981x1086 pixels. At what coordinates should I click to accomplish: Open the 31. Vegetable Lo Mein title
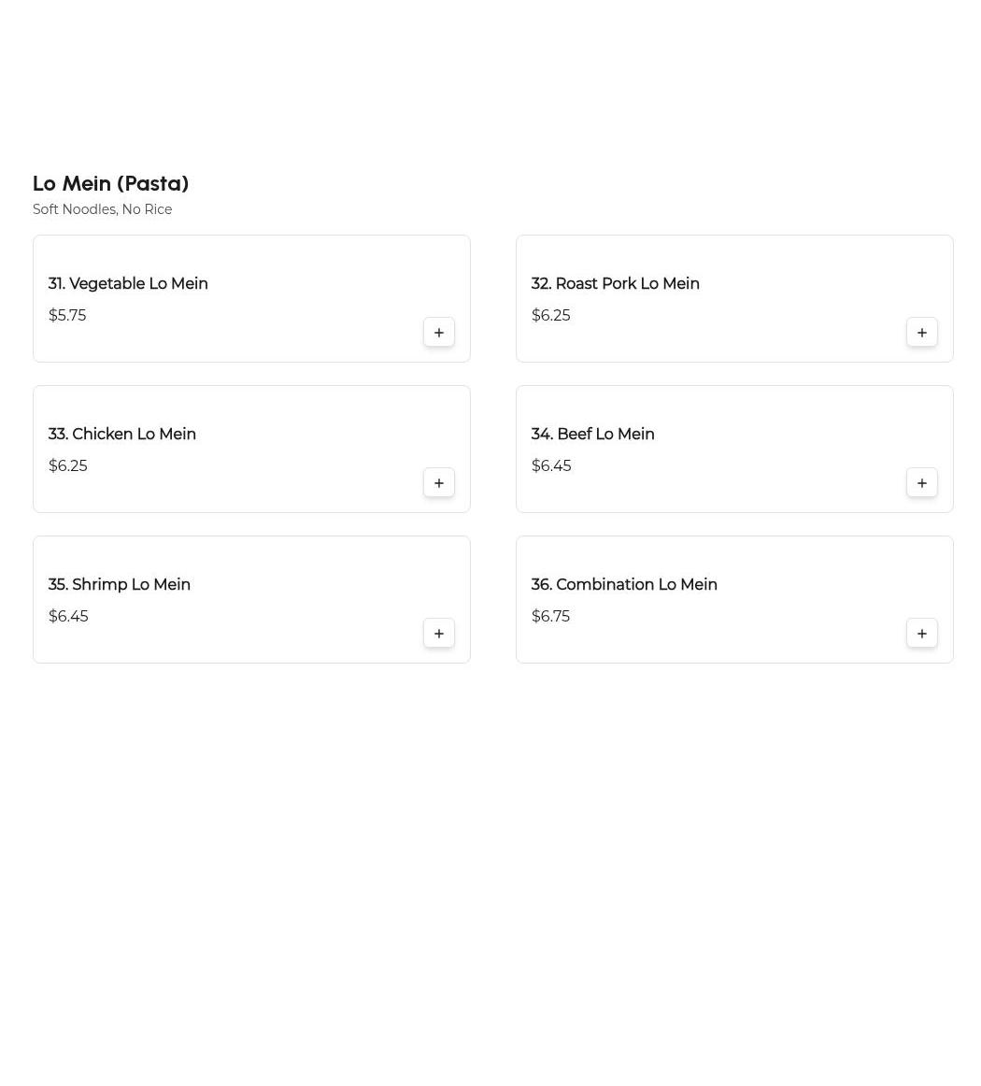point(128,284)
